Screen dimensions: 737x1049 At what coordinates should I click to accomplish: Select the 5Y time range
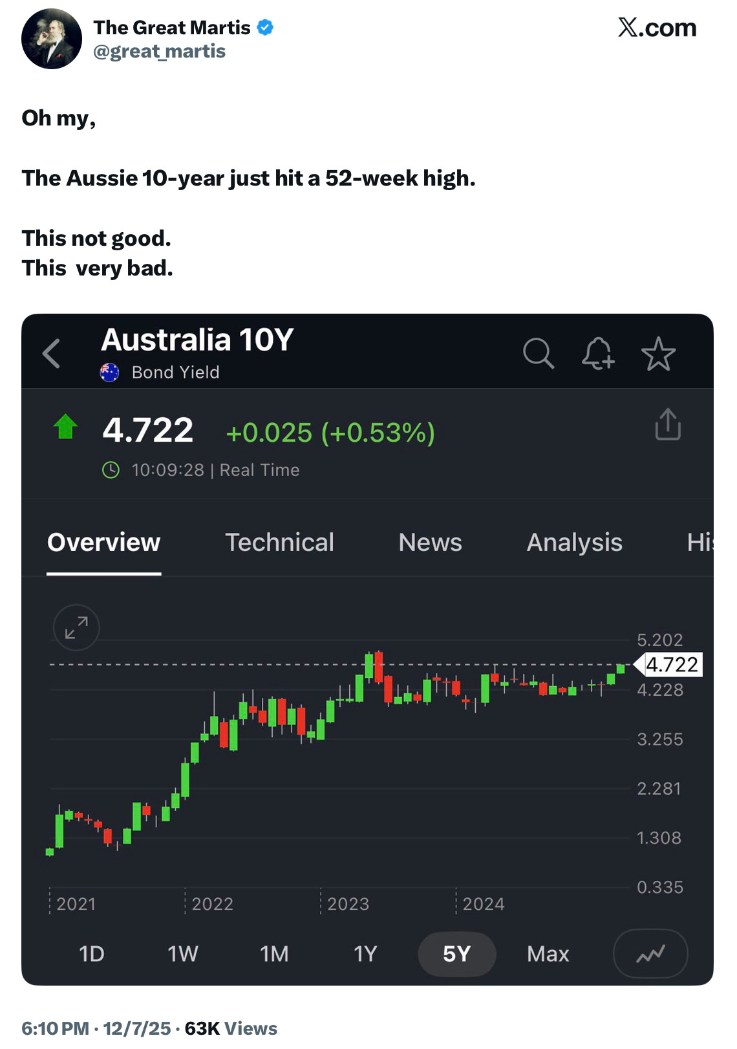[456, 954]
